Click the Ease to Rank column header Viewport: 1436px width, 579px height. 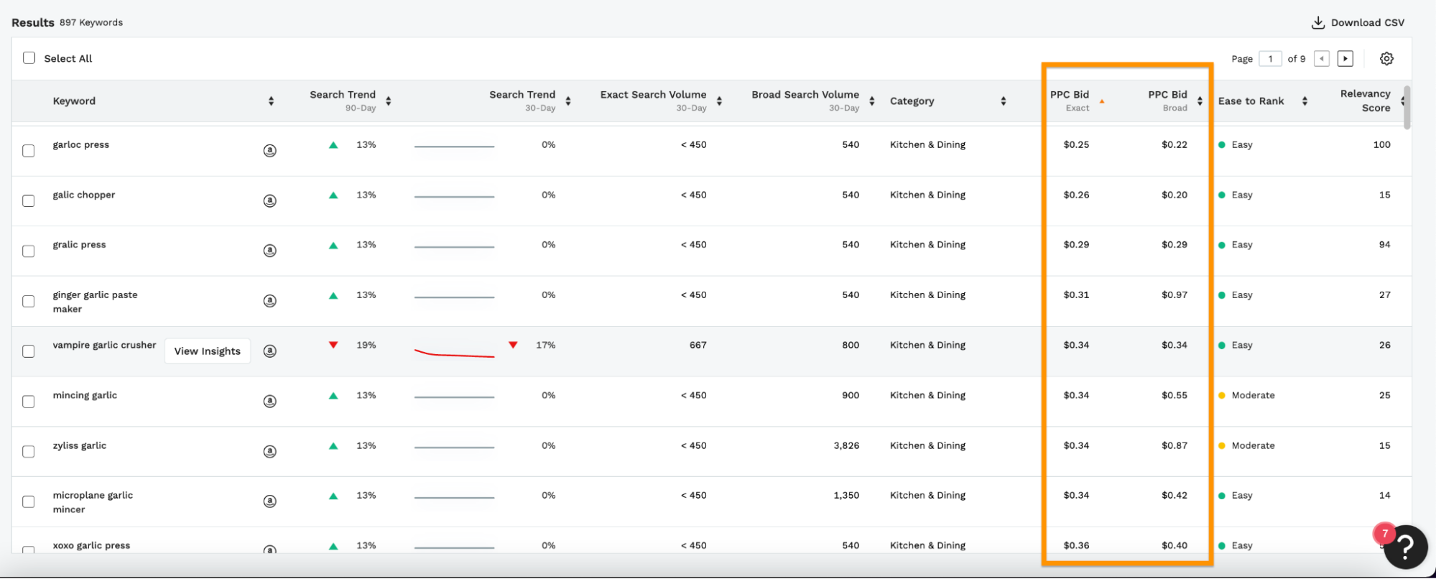(1251, 101)
